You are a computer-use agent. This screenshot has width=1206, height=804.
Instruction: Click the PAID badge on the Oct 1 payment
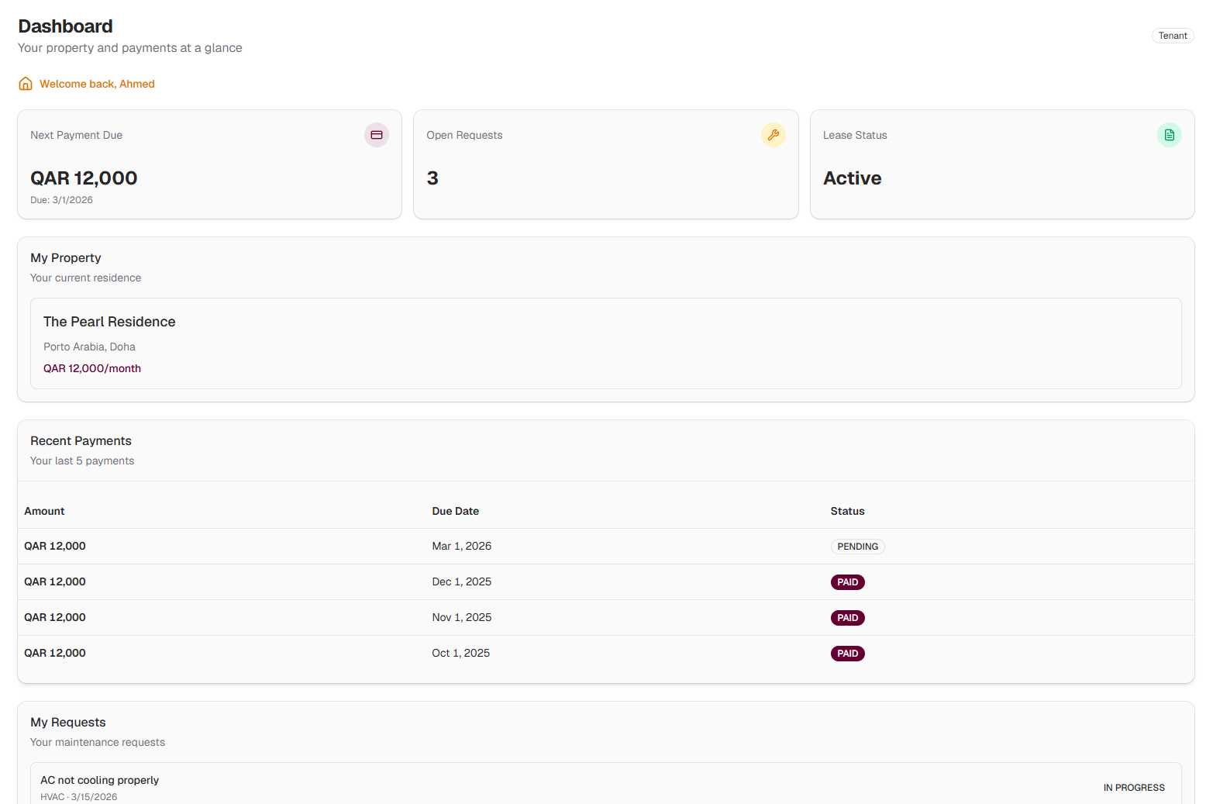click(x=847, y=653)
